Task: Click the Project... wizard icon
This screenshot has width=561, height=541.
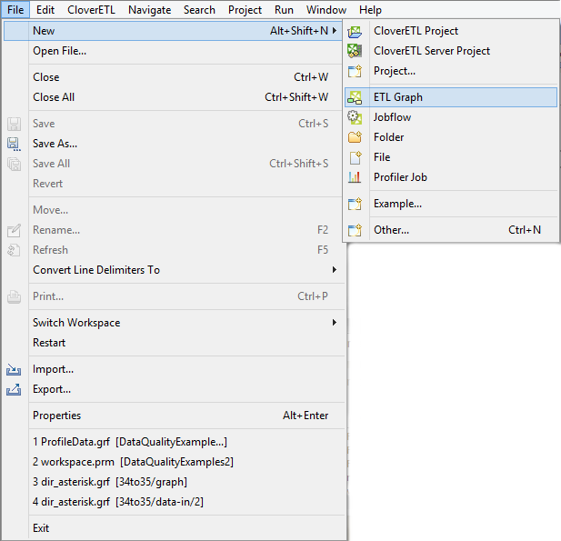Action: tap(355, 71)
